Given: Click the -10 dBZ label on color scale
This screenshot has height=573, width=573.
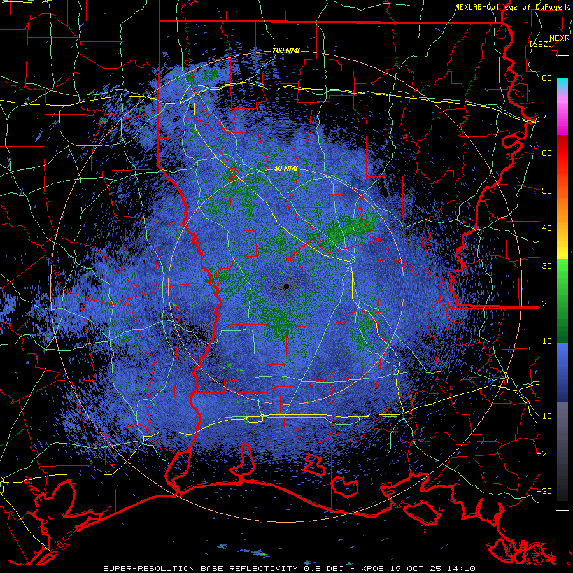Looking at the screenshot, I should (544, 416).
